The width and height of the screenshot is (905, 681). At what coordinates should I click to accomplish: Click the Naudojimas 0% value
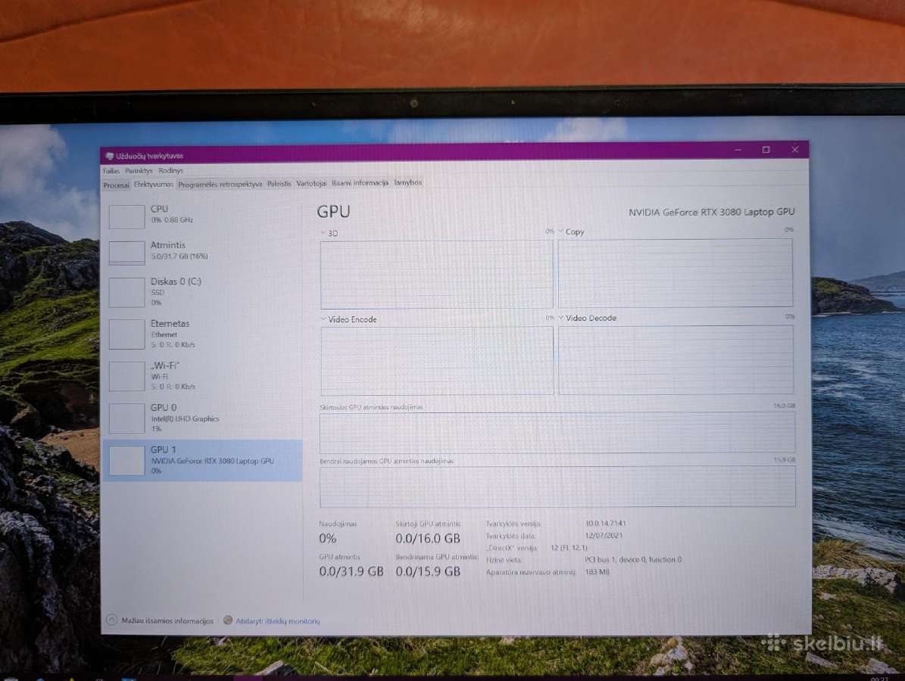tap(327, 539)
